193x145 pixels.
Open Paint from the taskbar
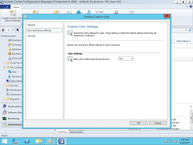[x=50, y=141]
